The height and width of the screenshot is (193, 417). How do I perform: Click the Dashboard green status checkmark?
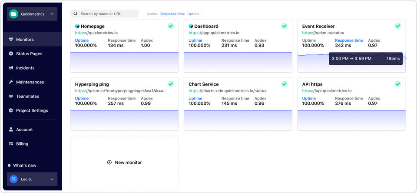(284, 26)
